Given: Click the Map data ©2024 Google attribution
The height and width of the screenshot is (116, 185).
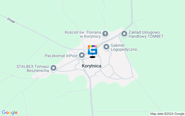Looking at the screenshot, I should [167, 114].
